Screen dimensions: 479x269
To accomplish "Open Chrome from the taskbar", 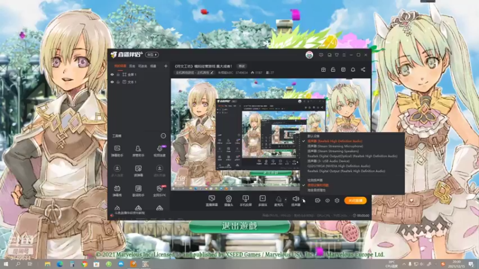I will click(x=84, y=264).
